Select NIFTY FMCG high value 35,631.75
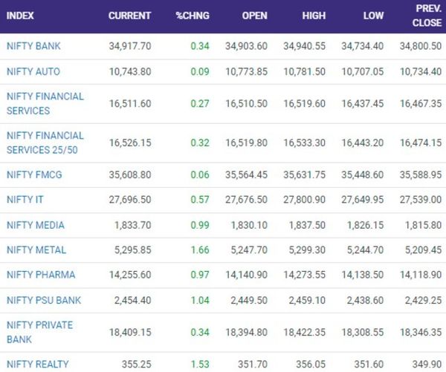Image resolution: width=446 pixels, height=372 pixels. (304, 174)
